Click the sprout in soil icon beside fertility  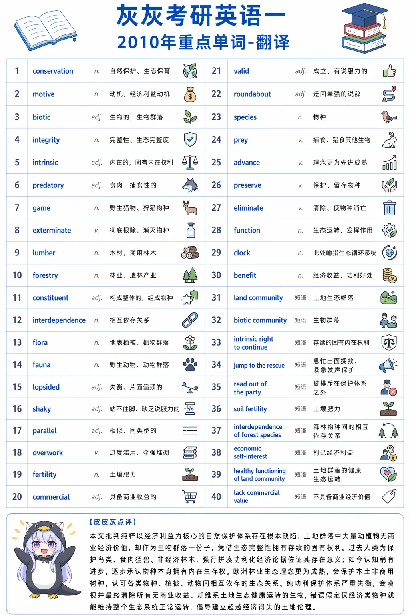click(x=190, y=474)
